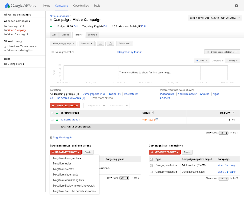
Task: Click the Segment by format icon
Action: coord(117,52)
